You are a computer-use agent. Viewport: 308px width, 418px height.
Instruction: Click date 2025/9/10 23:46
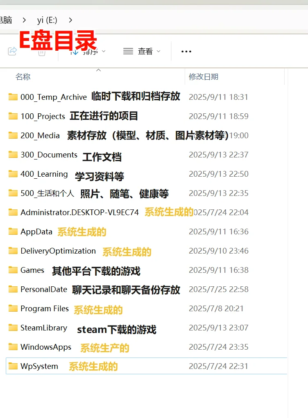(219, 251)
